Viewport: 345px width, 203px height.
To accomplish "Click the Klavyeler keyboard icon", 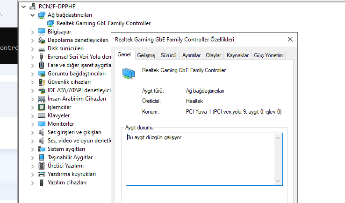I will [42, 115].
